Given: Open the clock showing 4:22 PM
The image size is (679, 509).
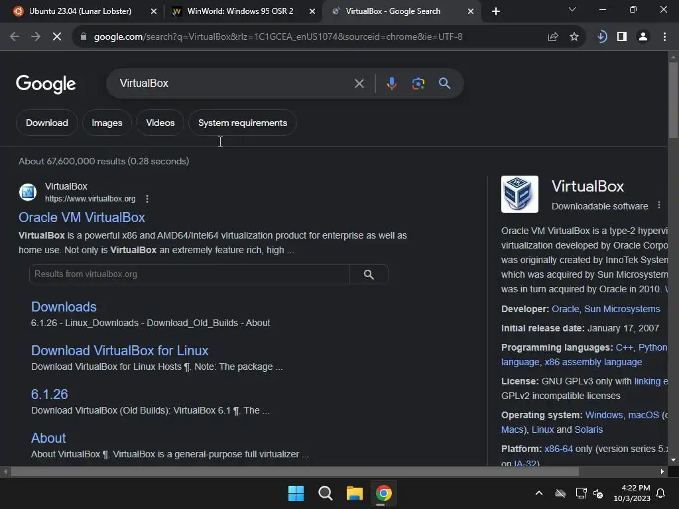Looking at the screenshot, I should coord(632,493).
